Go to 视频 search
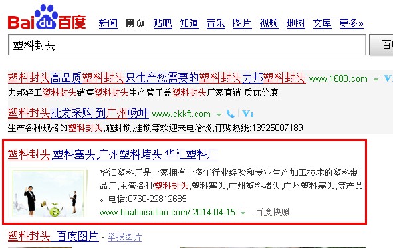Viewport: 393px width, 248px height. point(269,23)
